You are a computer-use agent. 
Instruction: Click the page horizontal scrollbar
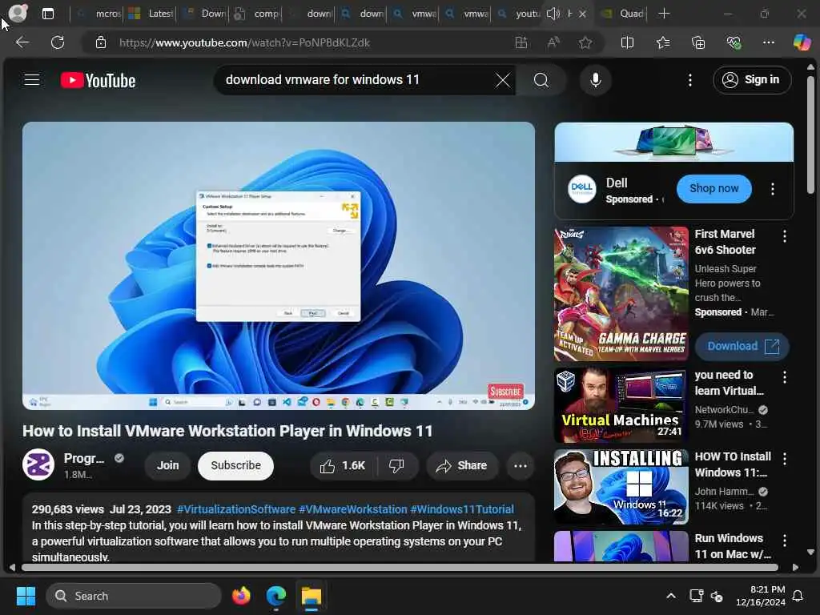[x=400, y=568]
